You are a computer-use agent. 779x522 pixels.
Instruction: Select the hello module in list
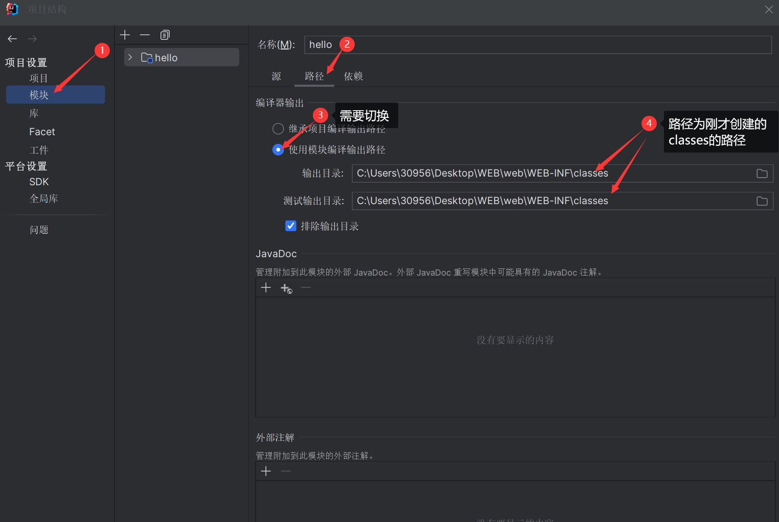(182, 57)
